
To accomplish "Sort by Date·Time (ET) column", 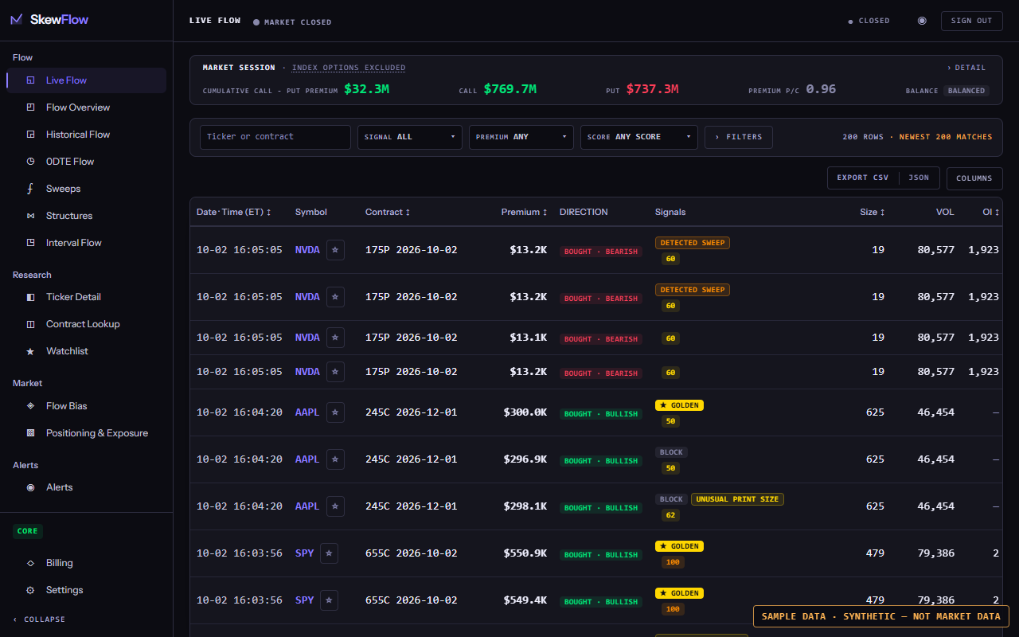I will 234,212.
